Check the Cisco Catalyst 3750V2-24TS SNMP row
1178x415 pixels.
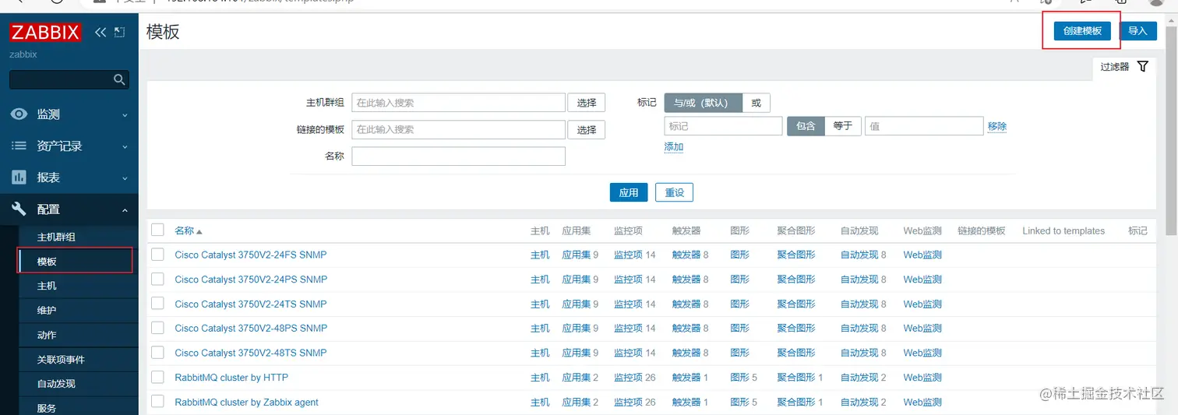coord(158,303)
